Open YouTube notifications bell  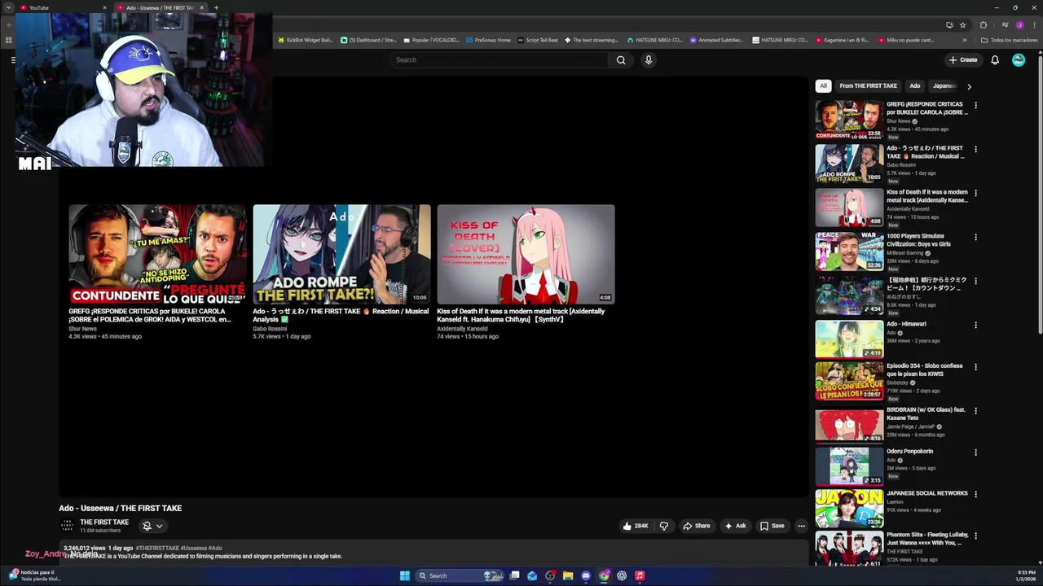click(995, 59)
